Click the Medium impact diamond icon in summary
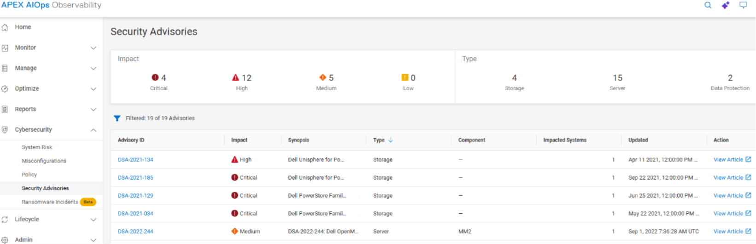The image size is (756, 244). click(x=323, y=77)
